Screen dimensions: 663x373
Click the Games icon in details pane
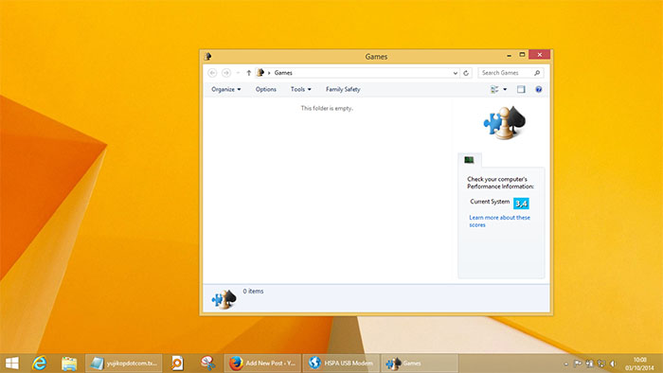224,299
